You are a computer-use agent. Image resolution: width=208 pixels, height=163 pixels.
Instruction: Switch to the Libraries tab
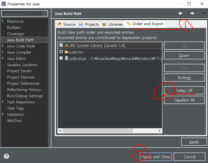[x=112, y=24]
